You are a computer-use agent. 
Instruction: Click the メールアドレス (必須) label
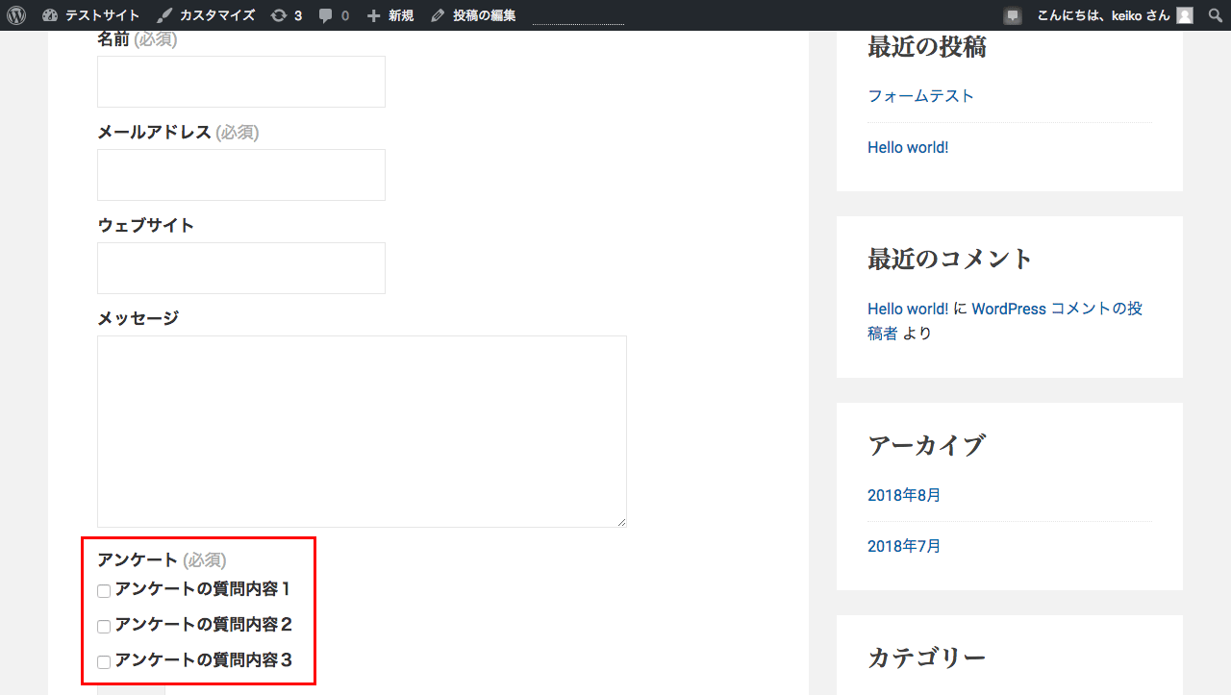click(x=178, y=133)
